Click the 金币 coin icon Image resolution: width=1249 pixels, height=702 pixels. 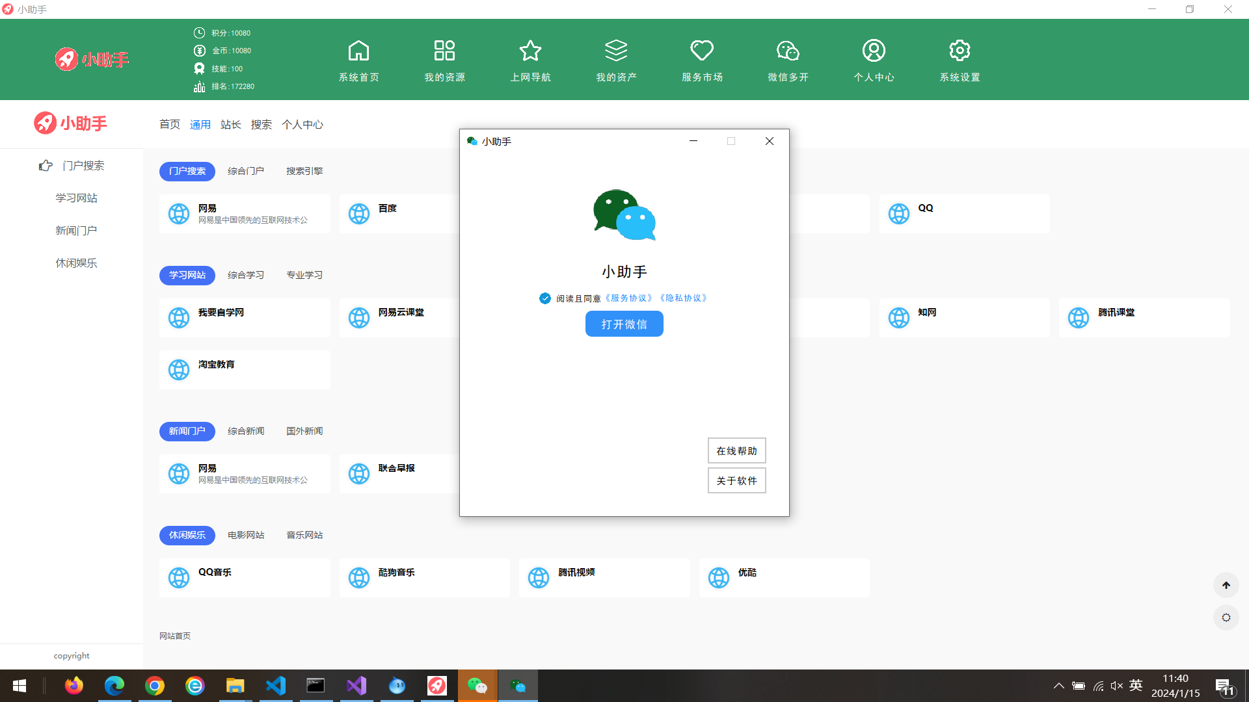(x=199, y=51)
